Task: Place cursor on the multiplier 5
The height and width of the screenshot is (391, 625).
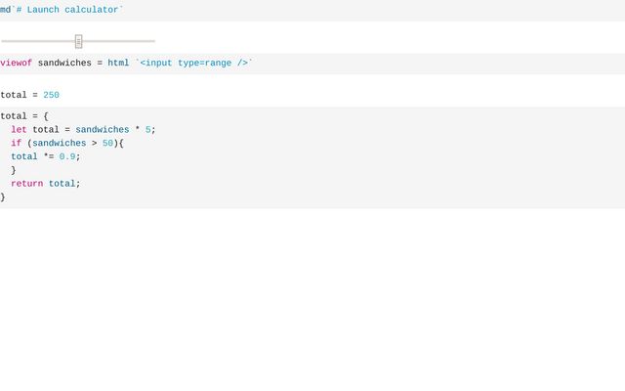Action: pyautogui.click(x=147, y=129)
